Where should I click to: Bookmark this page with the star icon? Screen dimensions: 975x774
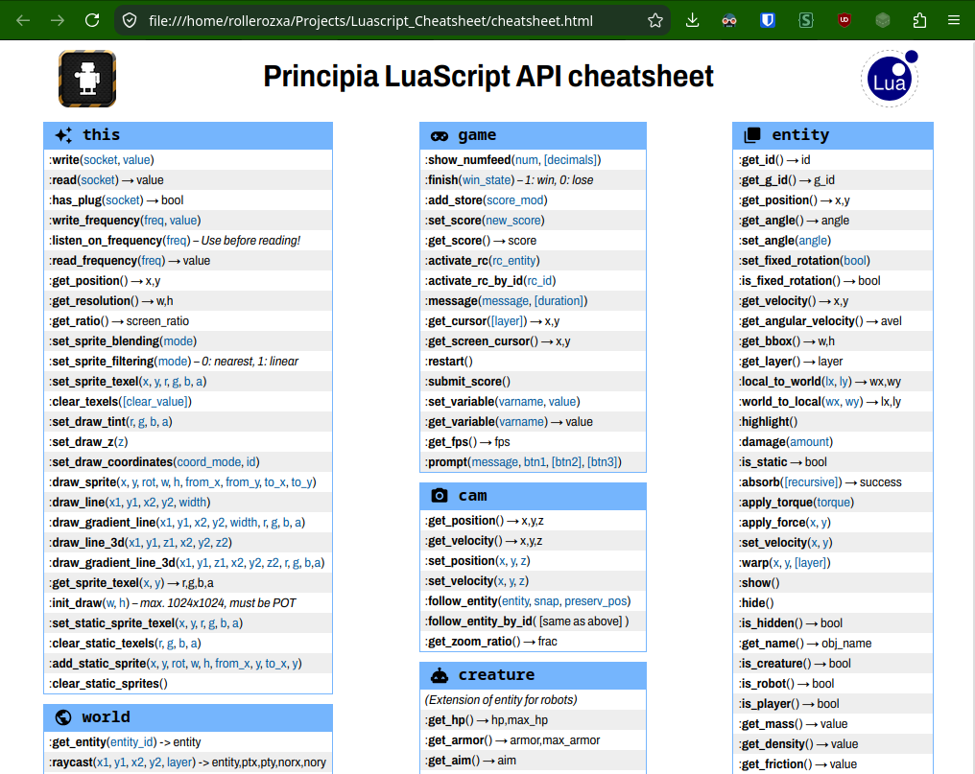(654, 20)
